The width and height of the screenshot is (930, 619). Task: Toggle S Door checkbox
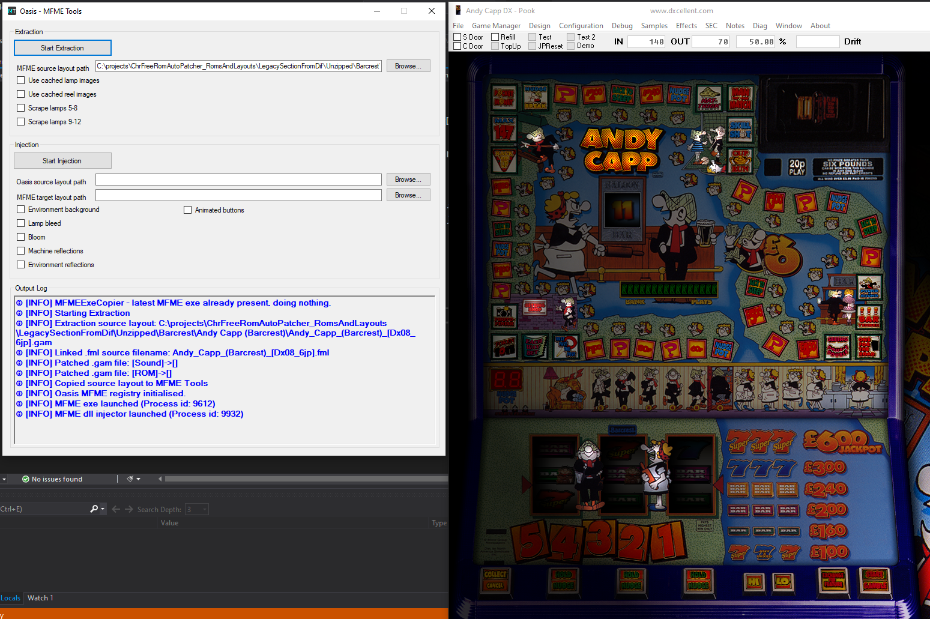point(457,37)
